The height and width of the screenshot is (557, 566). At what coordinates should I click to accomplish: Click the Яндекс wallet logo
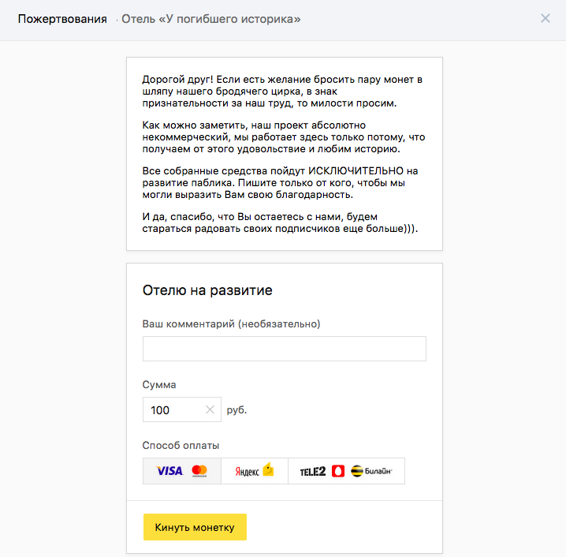[x=255, y=470]
